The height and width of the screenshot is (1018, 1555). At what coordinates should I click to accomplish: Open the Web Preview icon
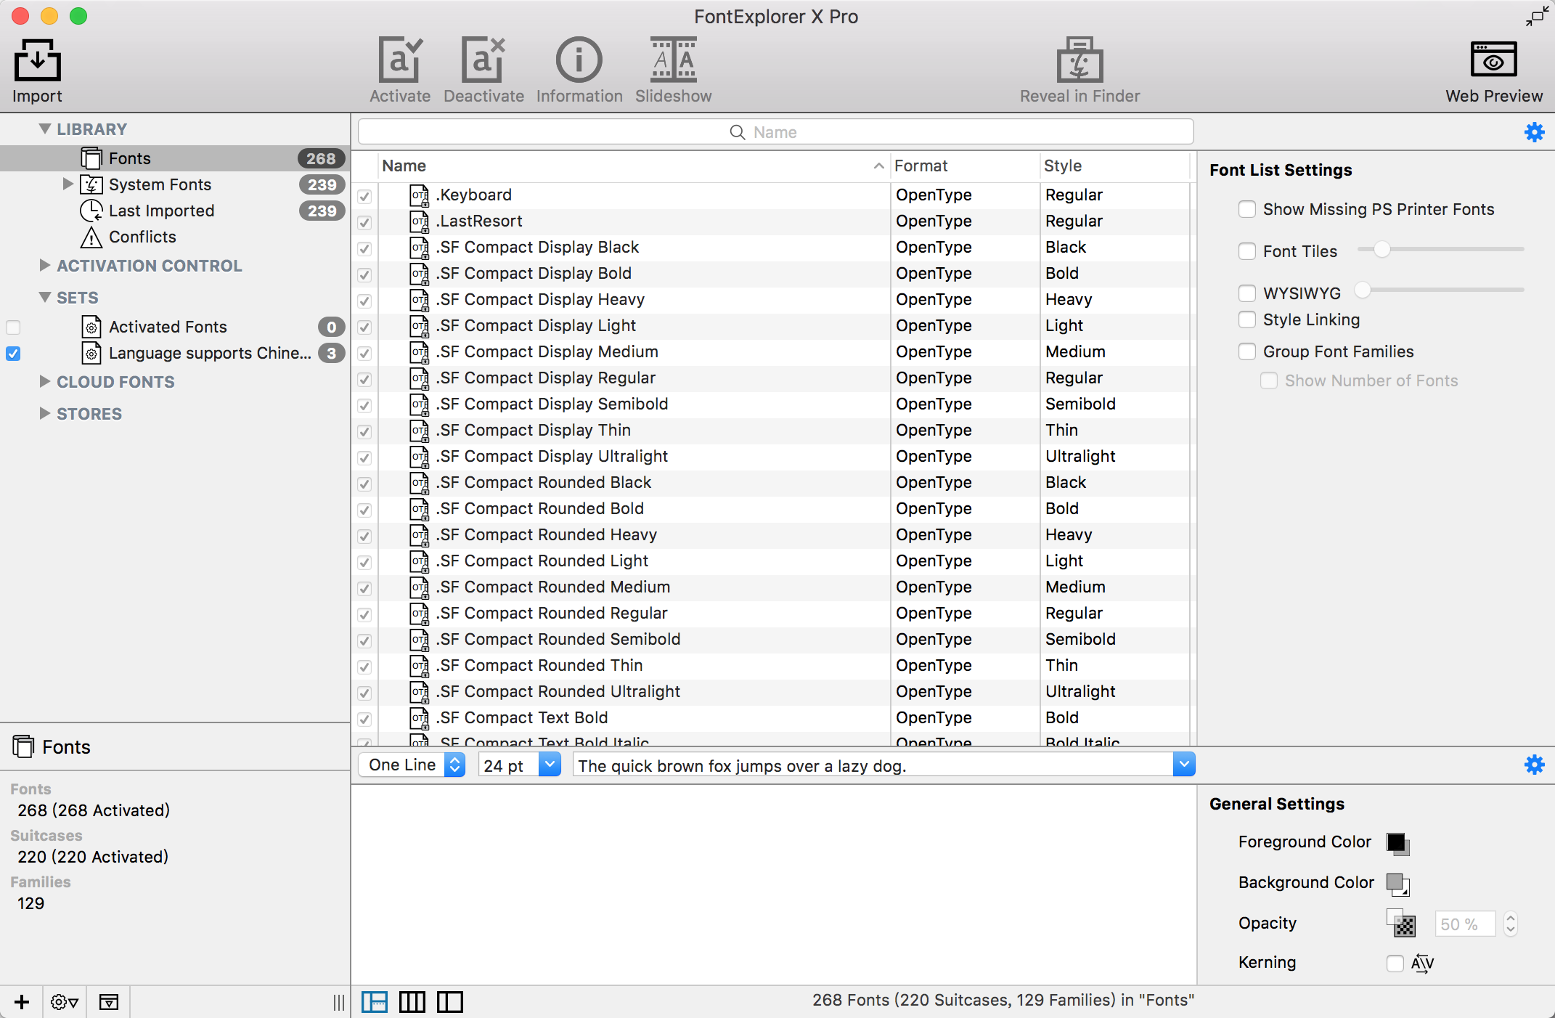(1493, 60)
